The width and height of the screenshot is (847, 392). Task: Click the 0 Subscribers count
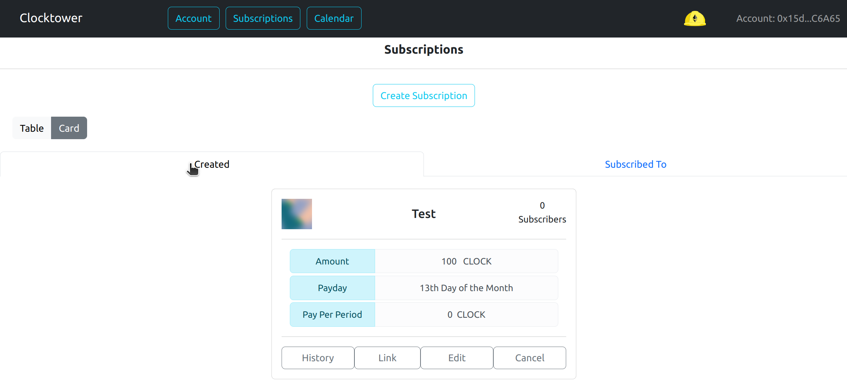[542, 212]
